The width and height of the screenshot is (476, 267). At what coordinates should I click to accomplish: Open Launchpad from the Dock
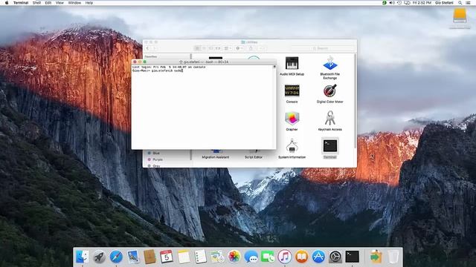(99, 257)
